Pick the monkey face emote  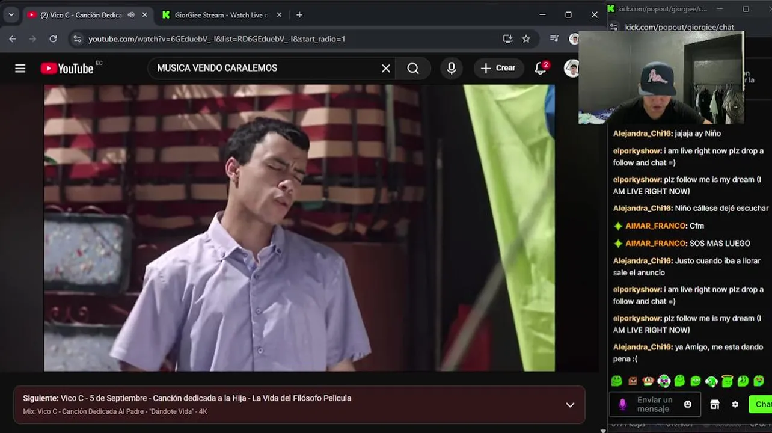tap(648, 381)
